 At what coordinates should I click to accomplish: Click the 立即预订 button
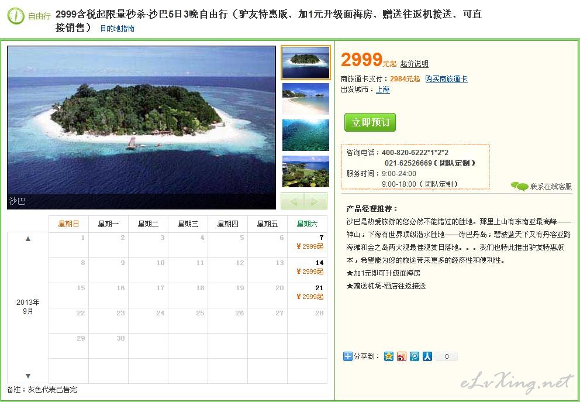pyautogui.click(x=370, y=122)
